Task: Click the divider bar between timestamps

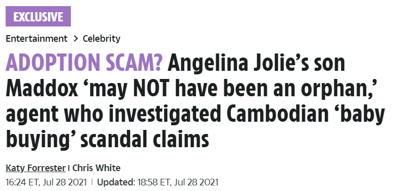Action: tap(92, 182)
